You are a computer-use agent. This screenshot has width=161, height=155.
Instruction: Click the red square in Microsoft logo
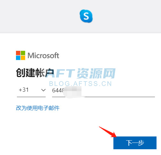tap(18, 53)
